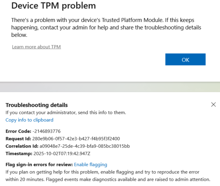The width and height of the screenshot is (220, 186).
Task: Click the flagging explanation paragraph about 20 minutes
Action: [108, 176]
